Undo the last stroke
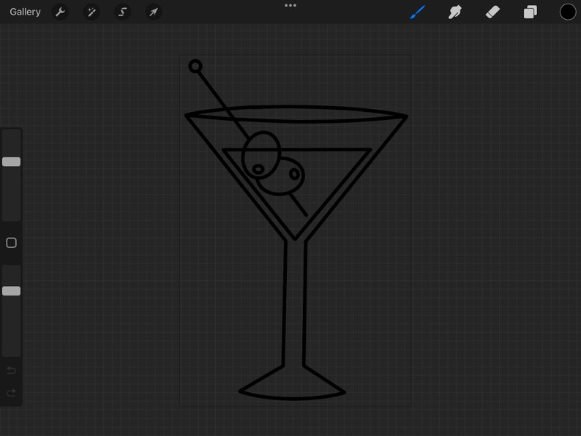This screenshot has width=581, height=436. tap(12, 370)
